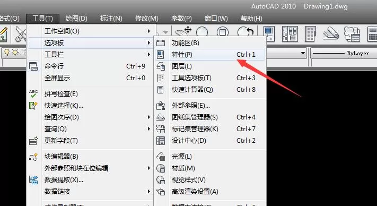The image size is (377, 206).
Task: Open the 视觉样式(V) visual styles palette
Action: point(210,180)
